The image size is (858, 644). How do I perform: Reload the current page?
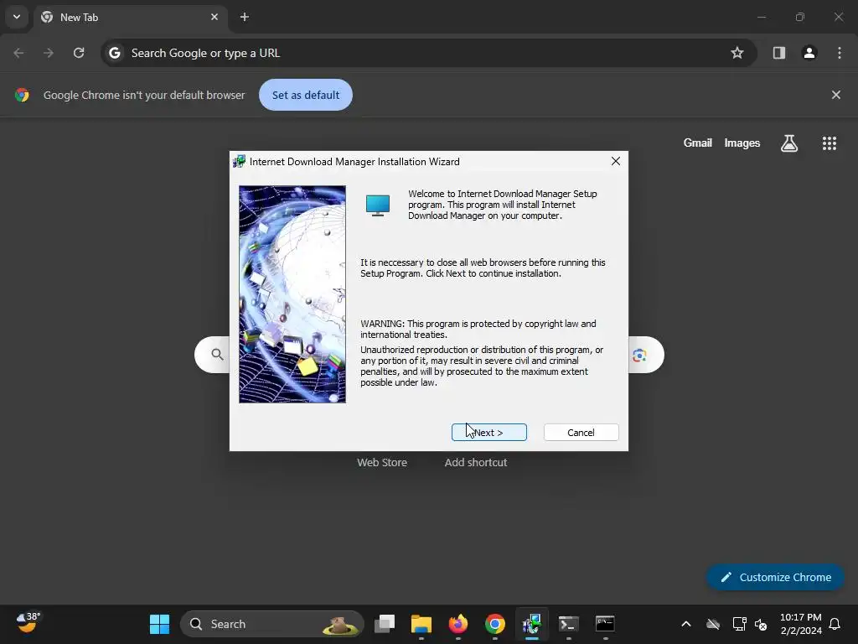click(x=79, y=53)
